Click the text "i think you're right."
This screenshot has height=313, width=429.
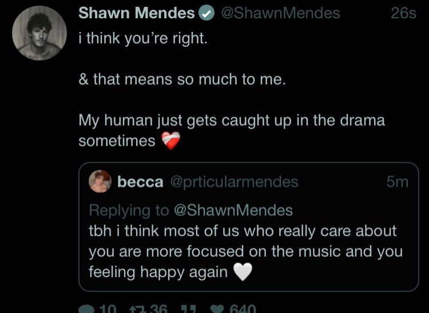coord(143,38)
